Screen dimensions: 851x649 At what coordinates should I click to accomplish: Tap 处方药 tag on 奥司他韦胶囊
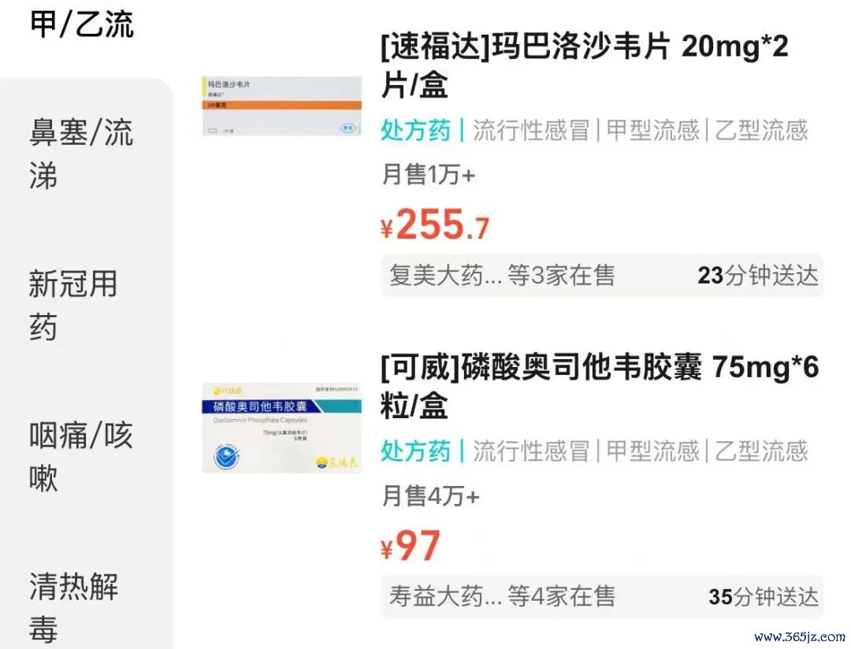[x=416, y=451]
